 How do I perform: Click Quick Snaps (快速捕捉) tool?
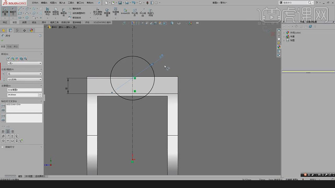pyautogui.click(x=116, y=11)
